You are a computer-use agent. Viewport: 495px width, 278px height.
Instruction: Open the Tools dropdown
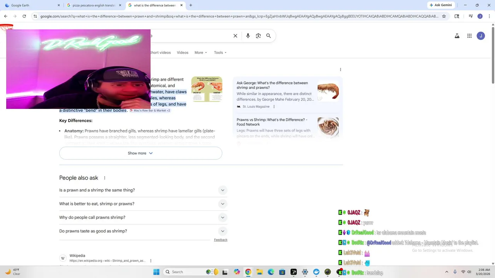click(220, 53)
